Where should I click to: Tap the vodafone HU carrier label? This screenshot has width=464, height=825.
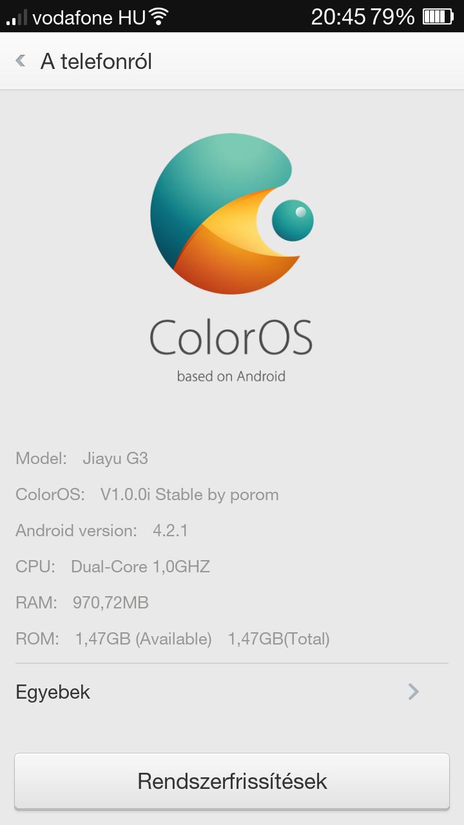[x=89, y=17]
